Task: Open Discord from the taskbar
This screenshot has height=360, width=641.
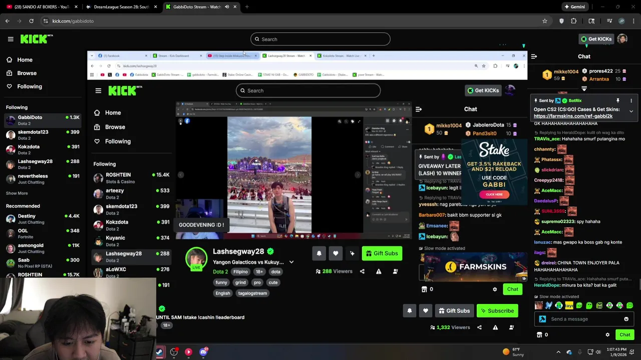Action: click(203, 352)
